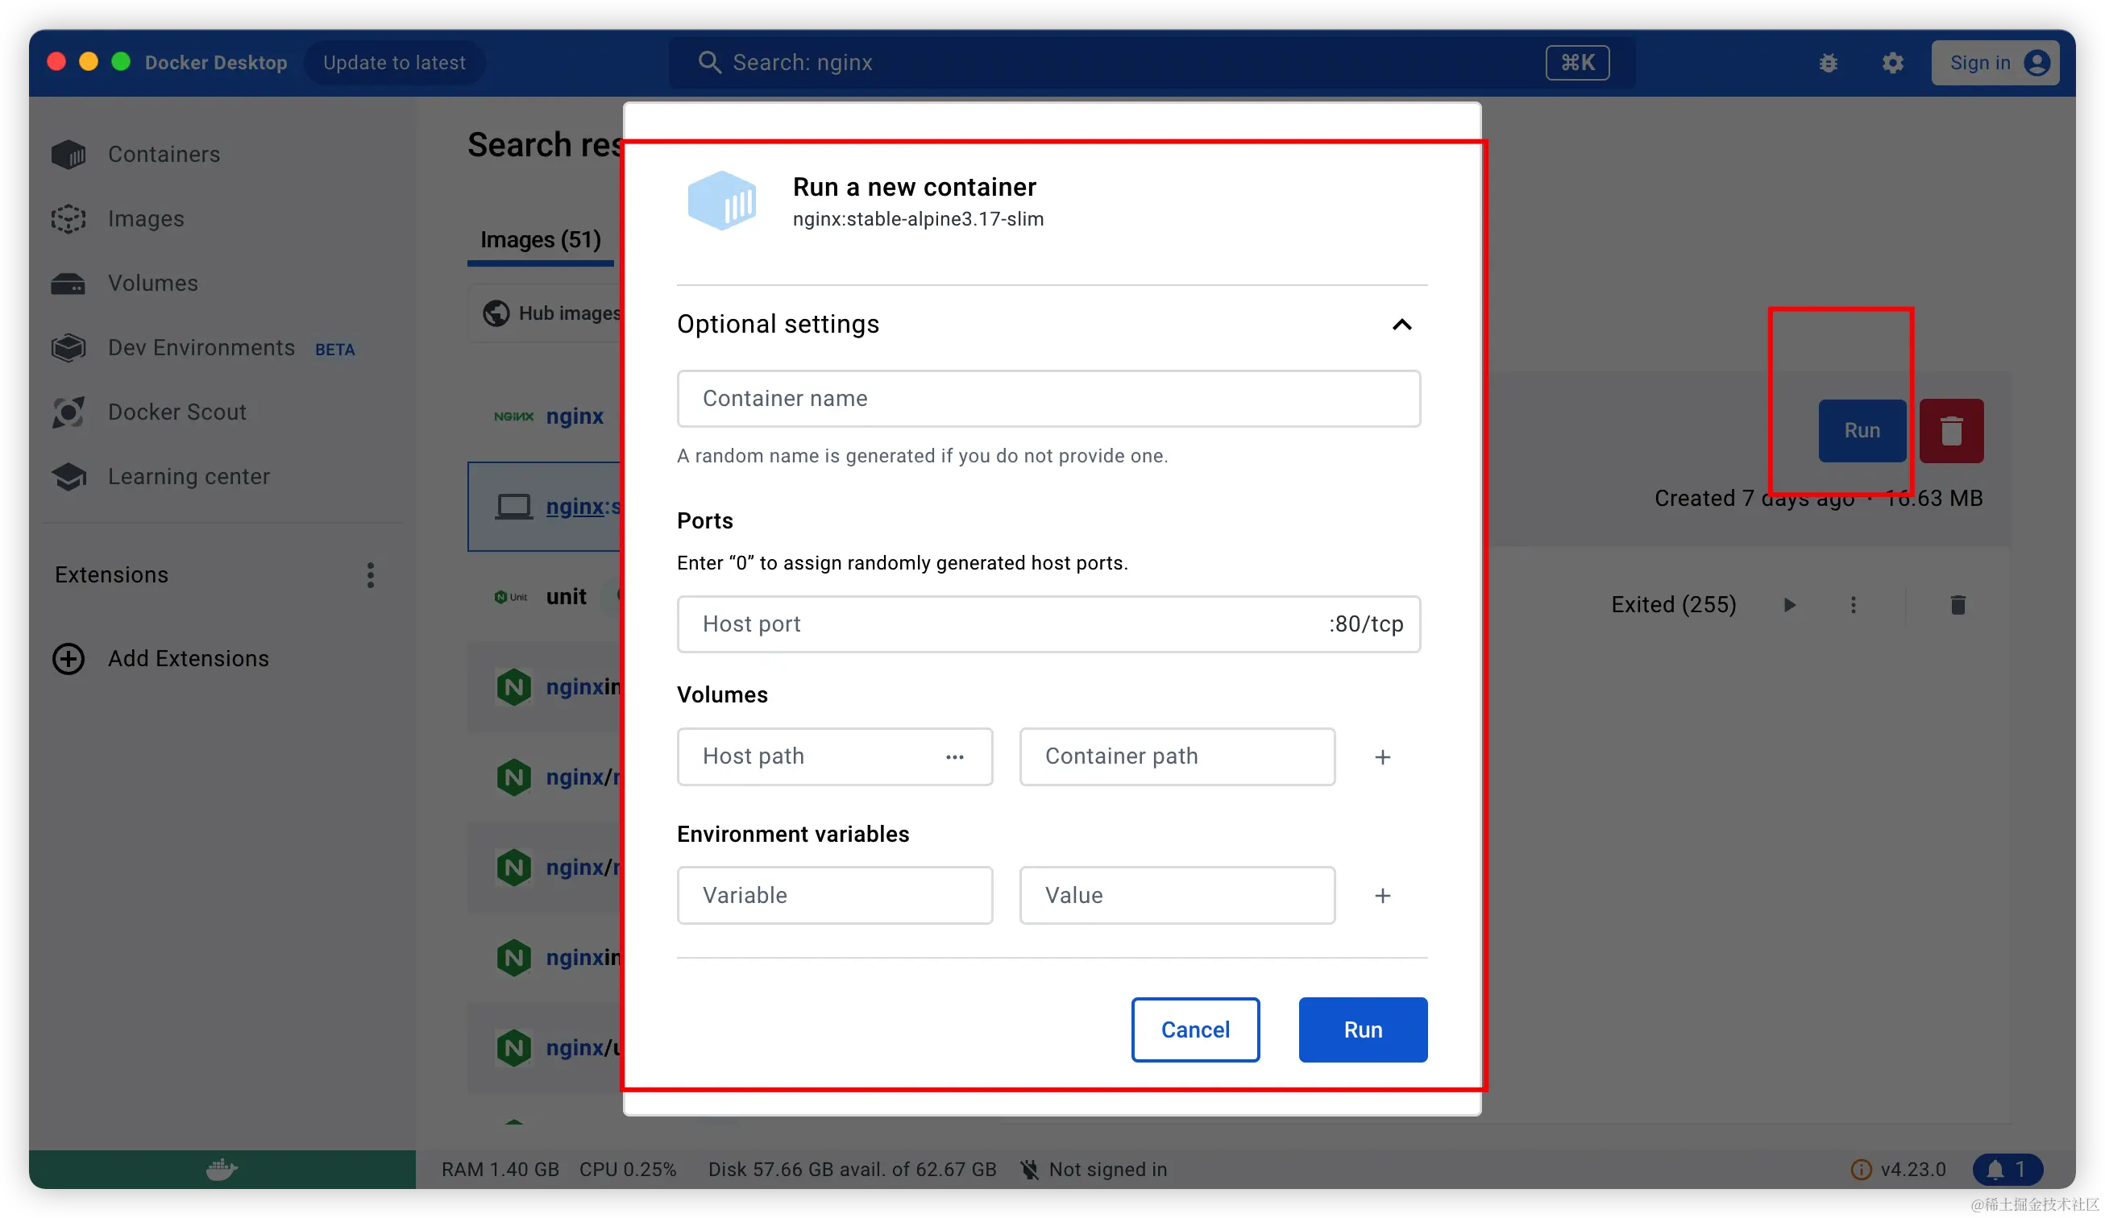
Task: Add another volume row with plus
Action: point(1382,757)
